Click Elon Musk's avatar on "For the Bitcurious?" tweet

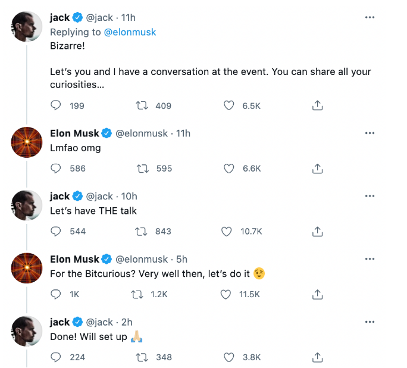point(27,267)
